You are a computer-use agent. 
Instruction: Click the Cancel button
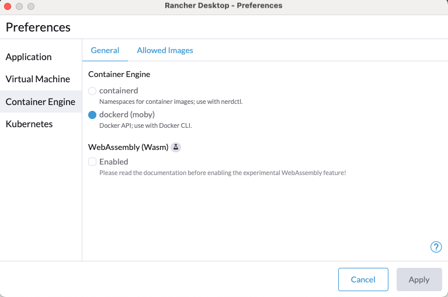[363, 279]
